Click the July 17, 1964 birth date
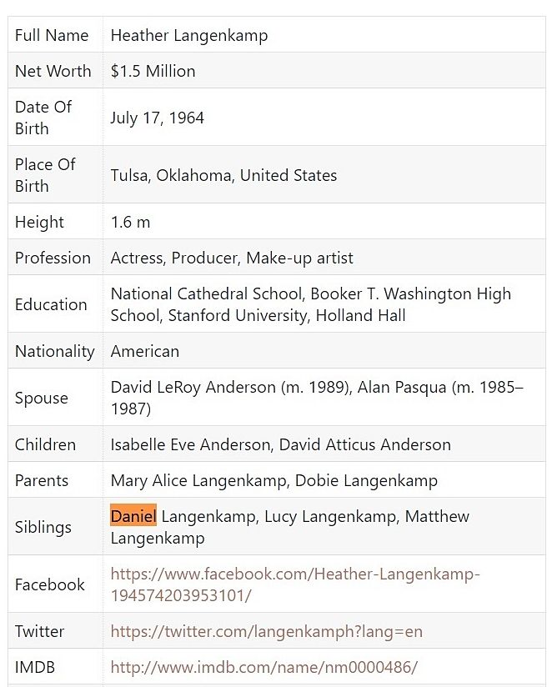The width and height of the screenshot is (557, 687). tap(157, 118)
